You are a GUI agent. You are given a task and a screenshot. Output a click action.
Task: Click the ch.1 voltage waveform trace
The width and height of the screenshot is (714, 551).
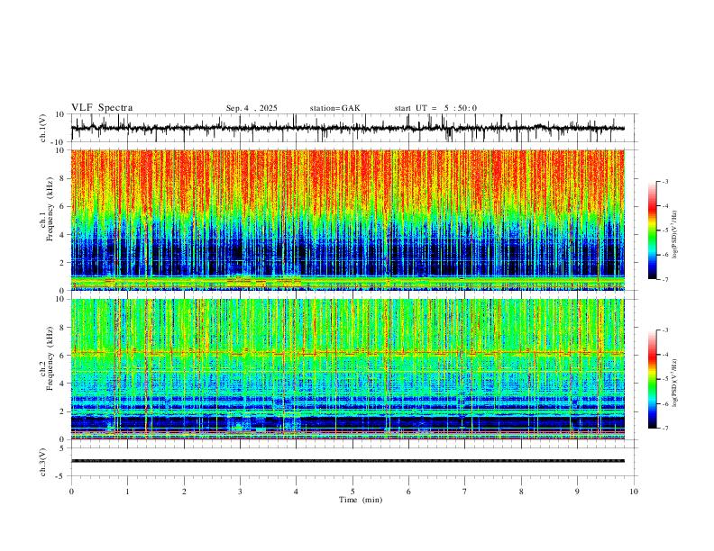[347, 128]
